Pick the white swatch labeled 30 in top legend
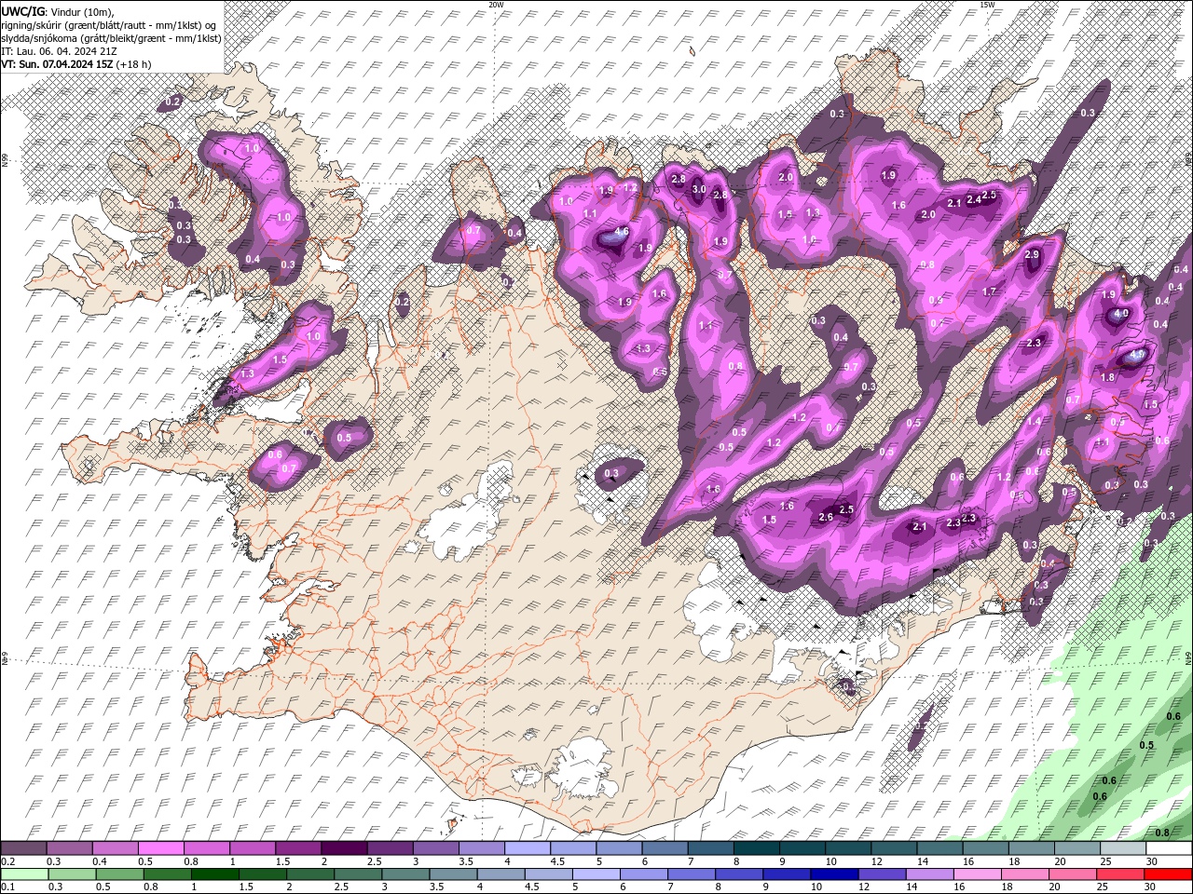 coord(1170,848)
